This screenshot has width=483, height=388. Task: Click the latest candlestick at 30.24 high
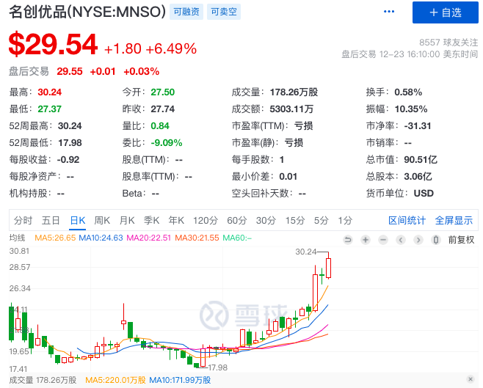pyautogui.click(x=328, y=266)
